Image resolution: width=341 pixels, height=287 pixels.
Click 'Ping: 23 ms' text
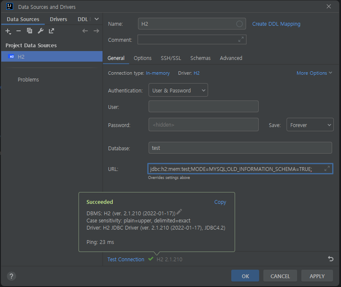click(100, 242)
